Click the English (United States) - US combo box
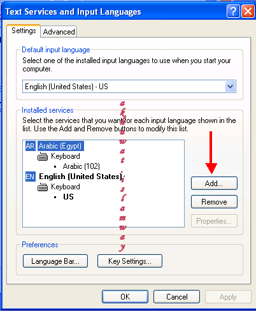The width and height of the screenshot is (256, 311). pos(129,87)
